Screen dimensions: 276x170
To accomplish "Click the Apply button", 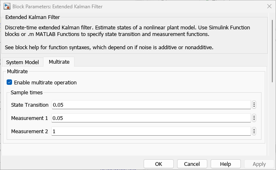I will tap(259, 164).
